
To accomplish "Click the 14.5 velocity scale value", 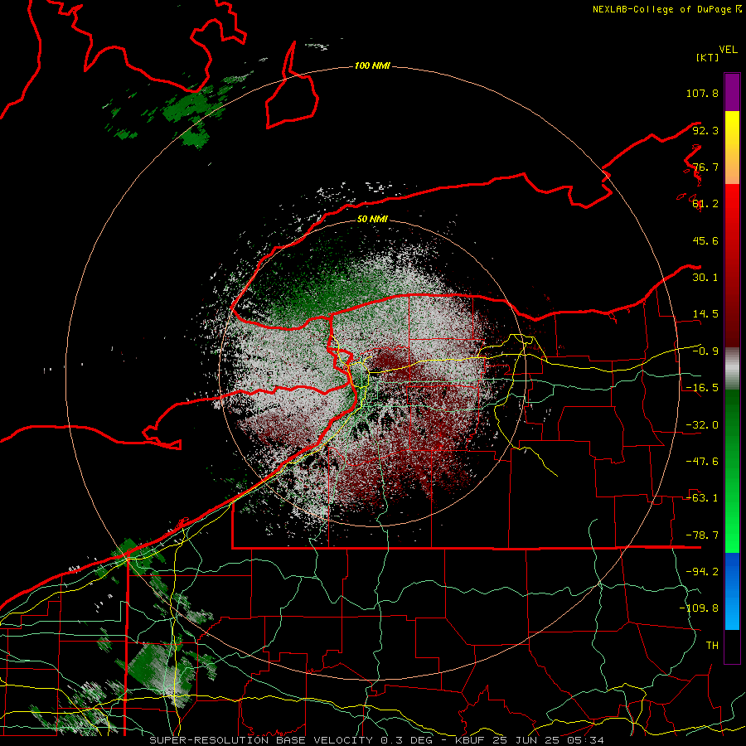I will click(x=705, y=314).
